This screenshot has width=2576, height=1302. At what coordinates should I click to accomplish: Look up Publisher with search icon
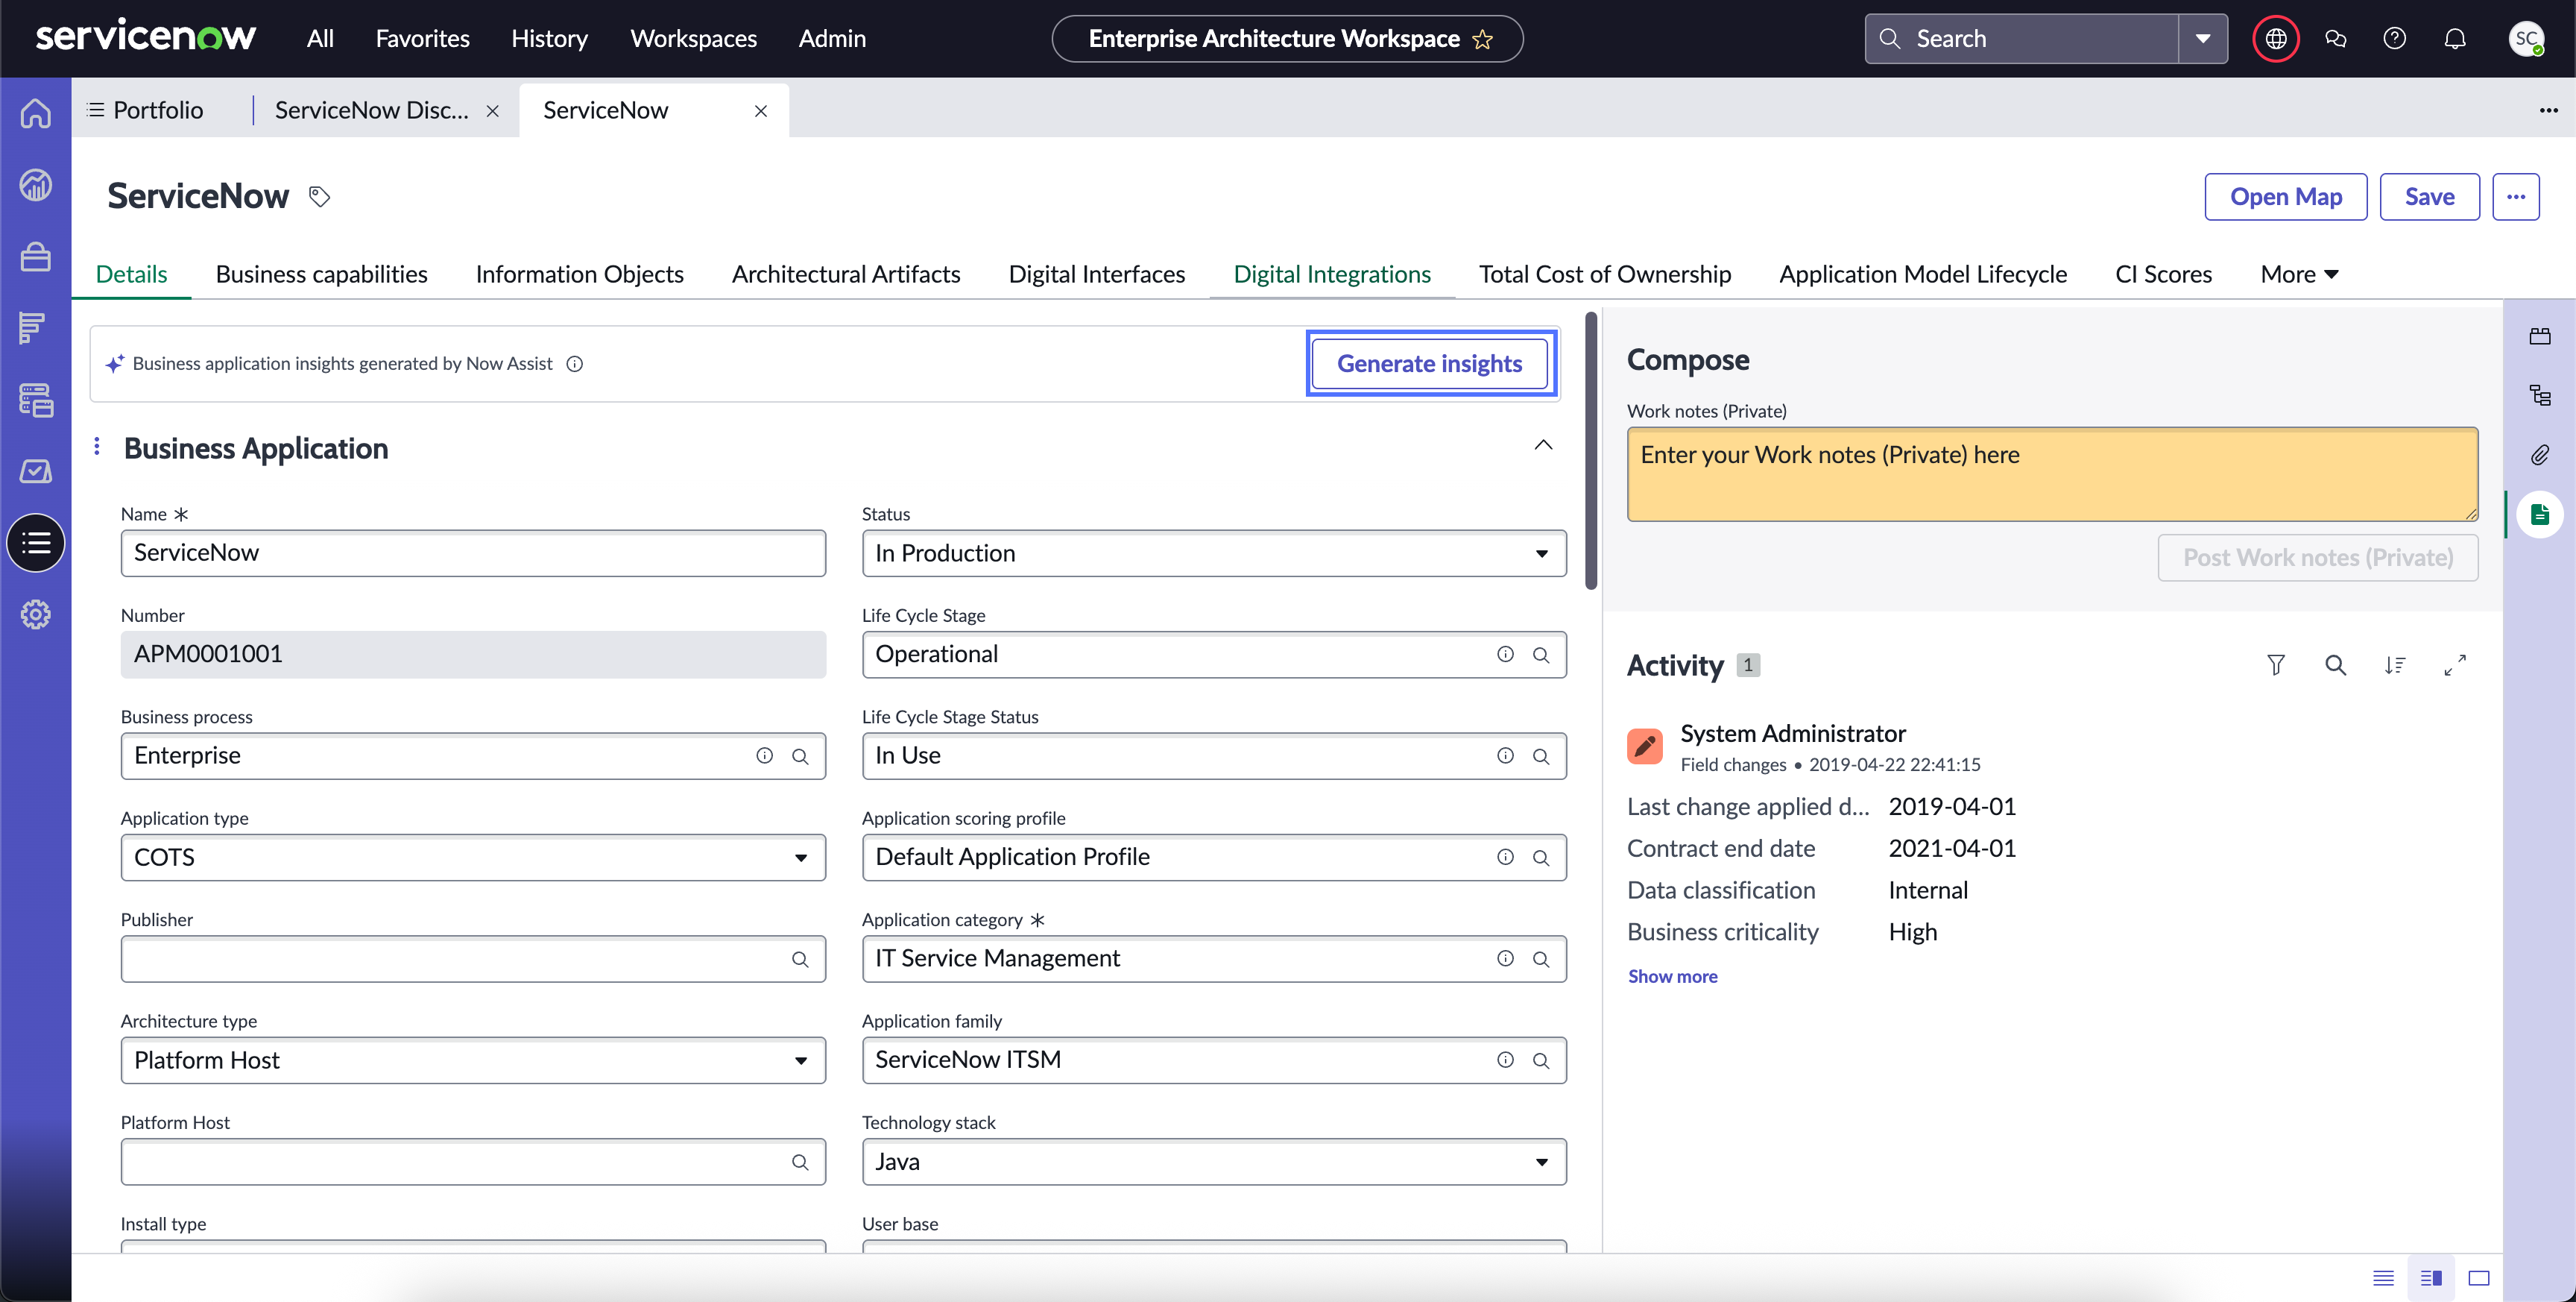(x=800, y=960)
